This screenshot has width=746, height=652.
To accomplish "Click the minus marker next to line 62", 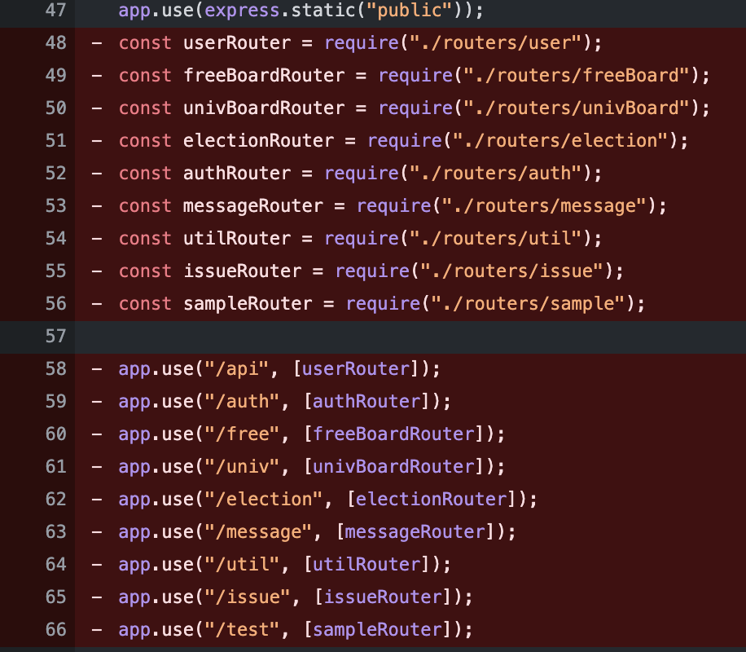I will point(97,499).
